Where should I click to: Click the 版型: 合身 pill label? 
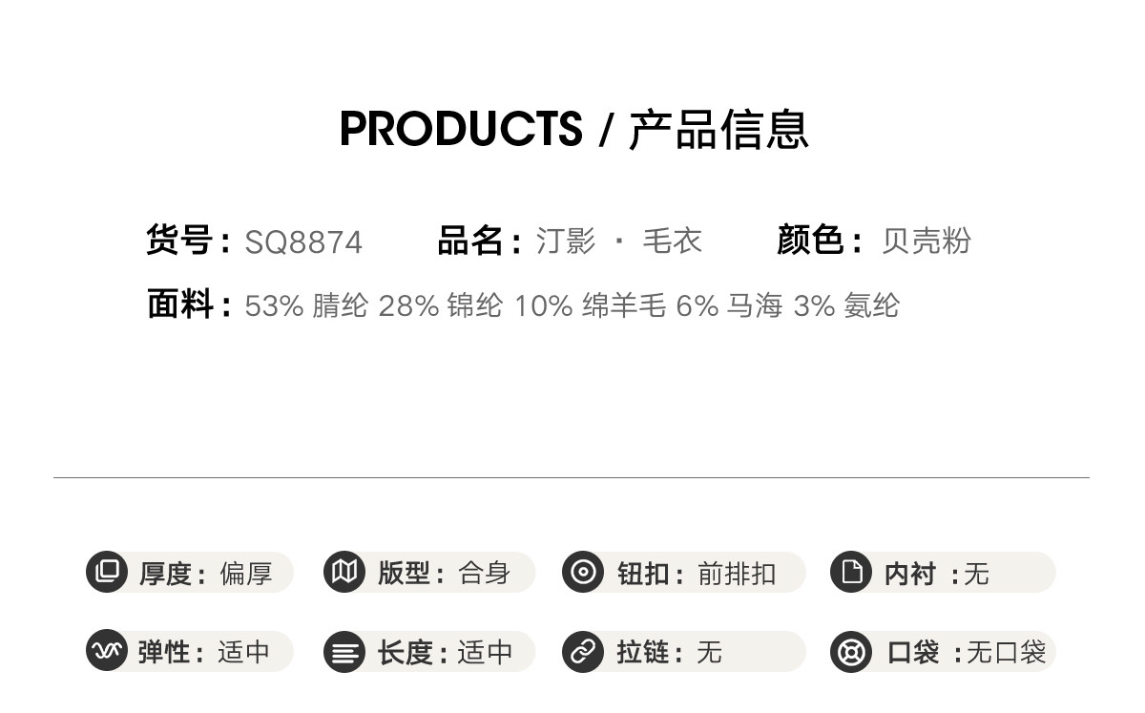click(x=445, y=574)
